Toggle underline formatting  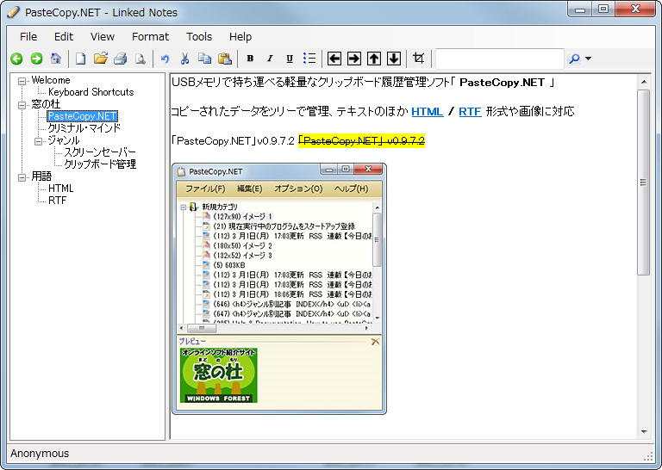tap(290, 59)
